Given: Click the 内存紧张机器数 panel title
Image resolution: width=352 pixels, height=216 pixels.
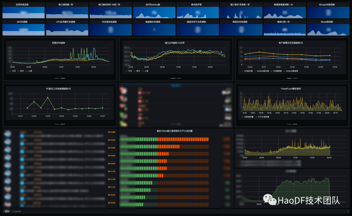Looking at the screenshot, I should pos(109,22).
